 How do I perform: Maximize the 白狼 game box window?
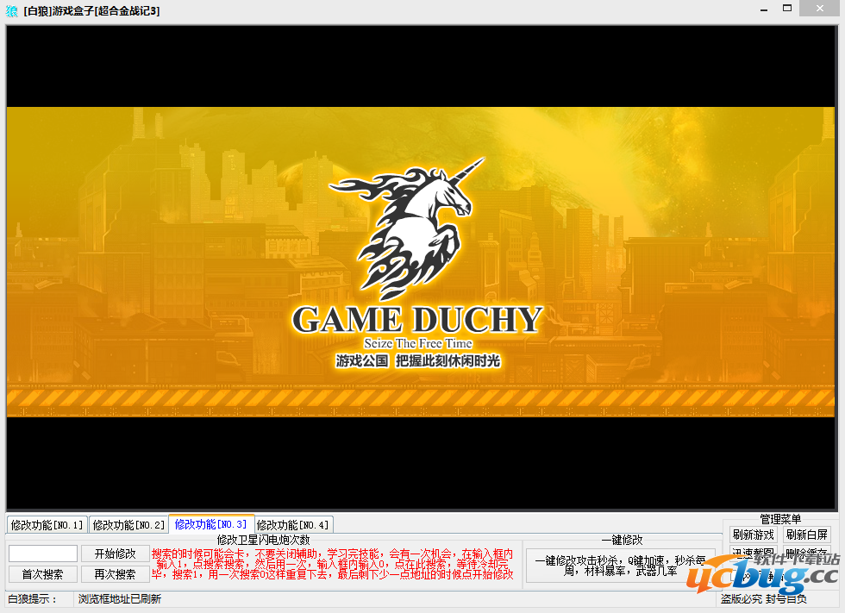click(x=786, y=9)
